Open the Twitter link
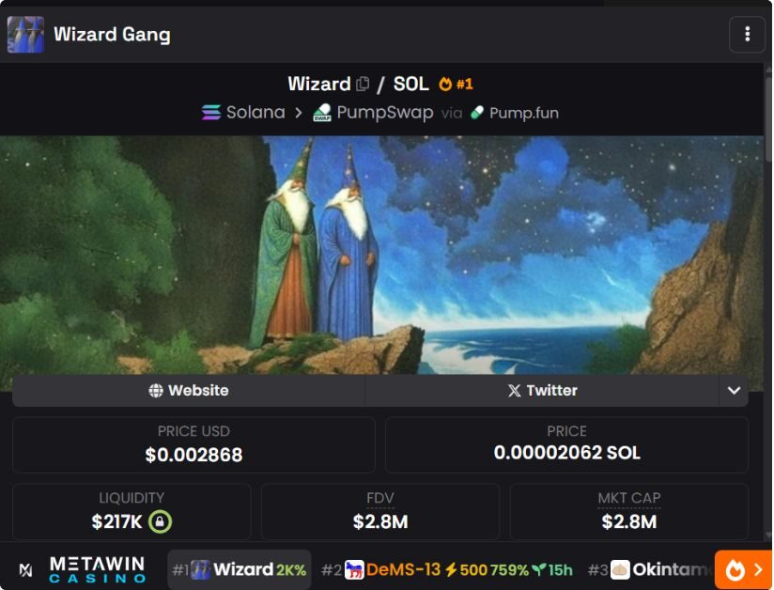Image resolution: width=774 pixels, height=590 pixels. point(543,391)
